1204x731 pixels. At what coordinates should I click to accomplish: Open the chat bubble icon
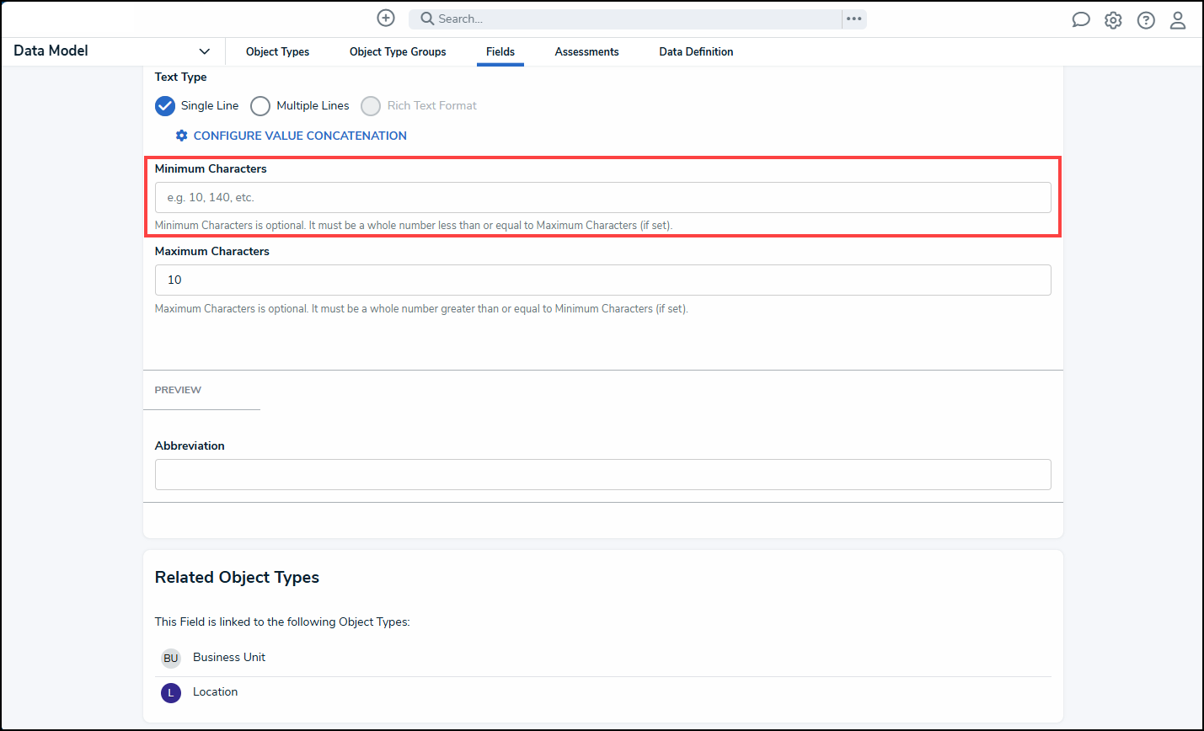coord(1080,20)
